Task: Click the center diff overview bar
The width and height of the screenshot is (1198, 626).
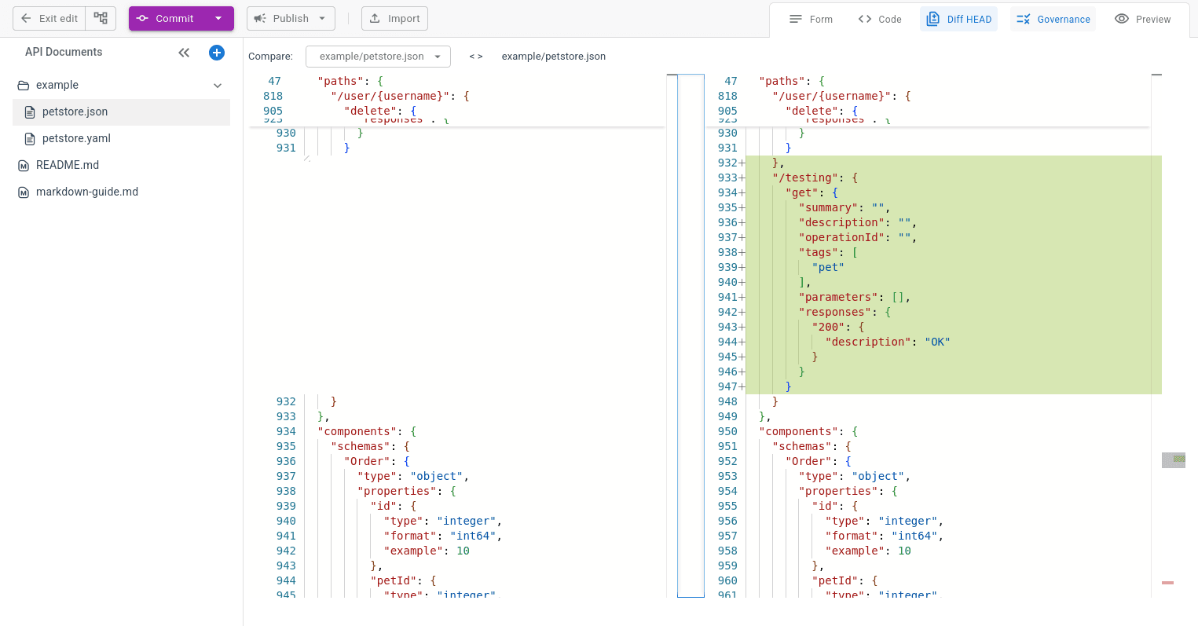Action: coord(691,335)
